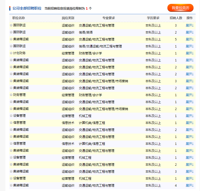Image resolution: width=200 pixels, height=191 pixels.
Task: Expand the 国际联运 row requiring 俄语/英语
Action: point(189,32)
